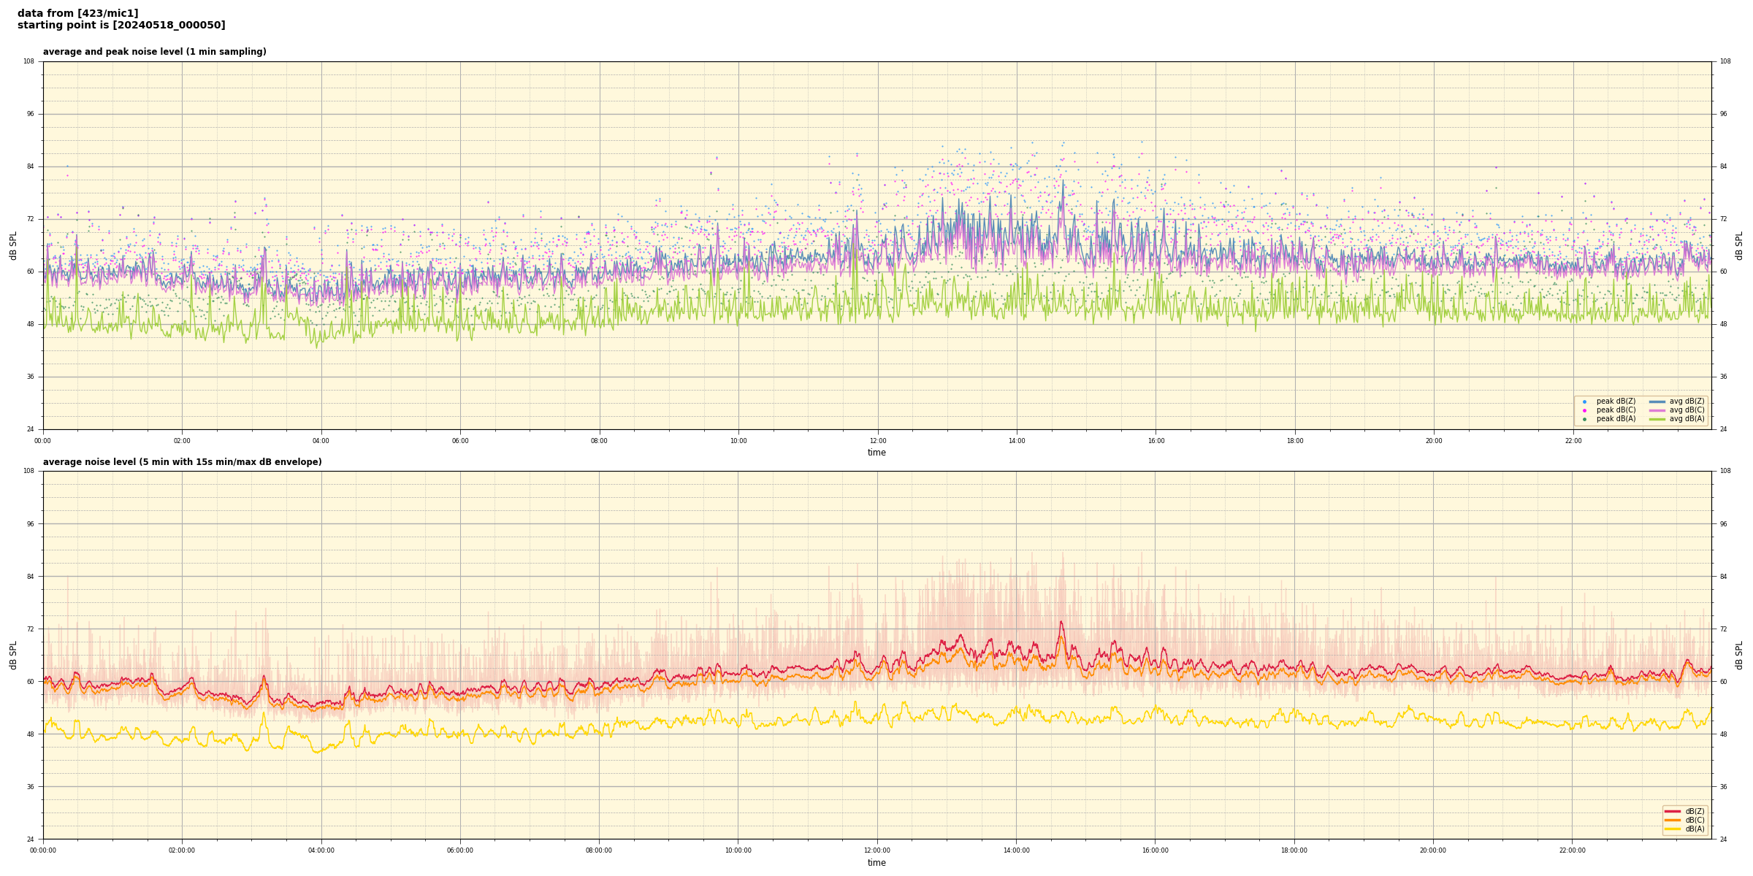Click the right-side 'dB SPL' label of upper chart
The height and width of the screenshot is (876, 1753).
(x=1739, y=245)
